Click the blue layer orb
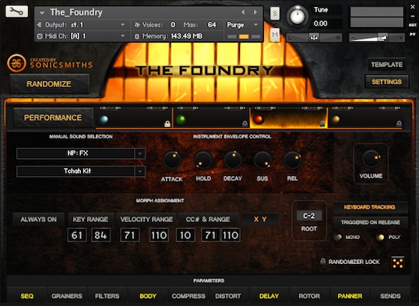 click(x=104, y=119)
